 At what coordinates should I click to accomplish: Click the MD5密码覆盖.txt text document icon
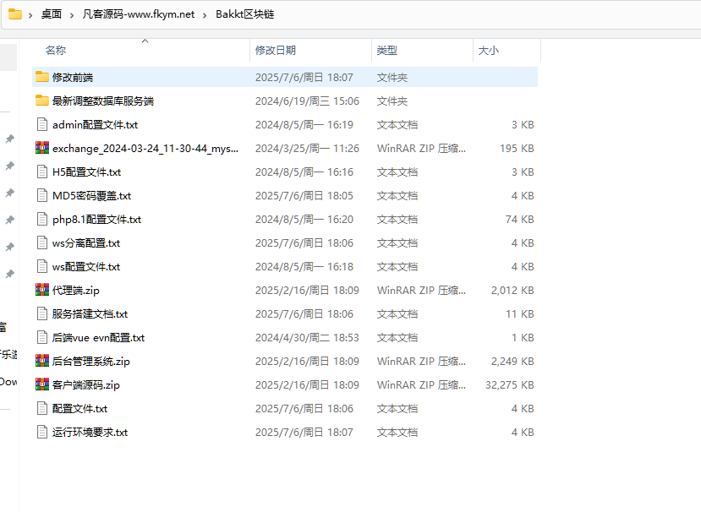pos(42,195)
